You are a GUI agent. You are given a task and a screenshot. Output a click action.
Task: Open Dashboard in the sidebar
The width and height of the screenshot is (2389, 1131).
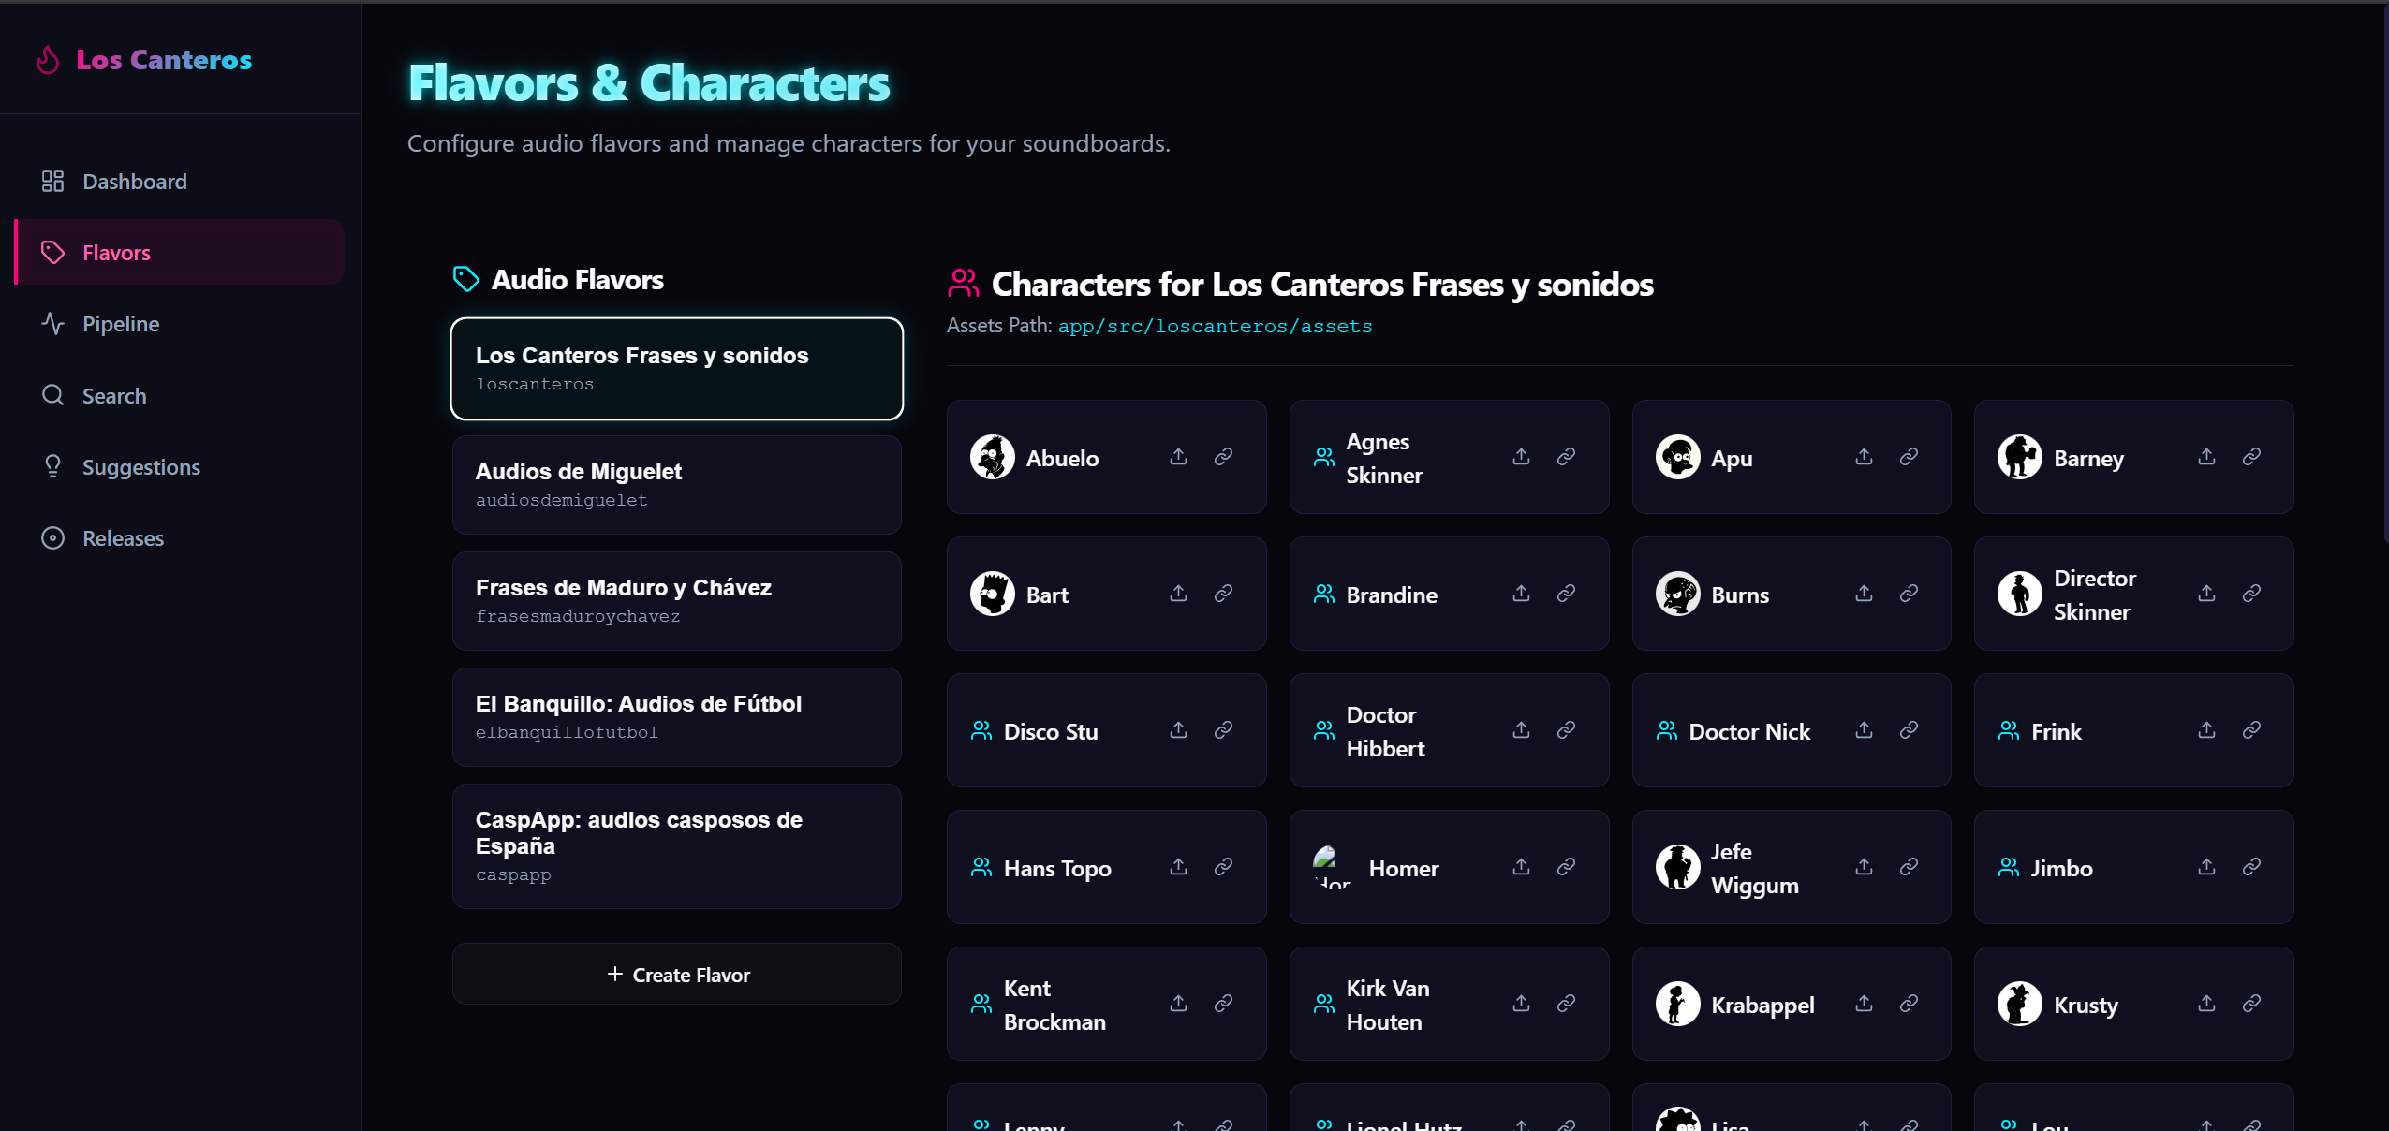(x=180, y=182)
